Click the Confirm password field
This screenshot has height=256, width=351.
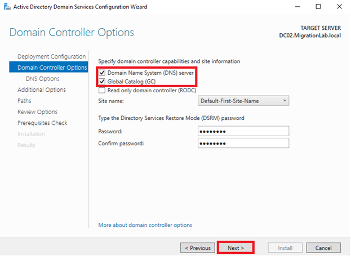coord(243,143)
